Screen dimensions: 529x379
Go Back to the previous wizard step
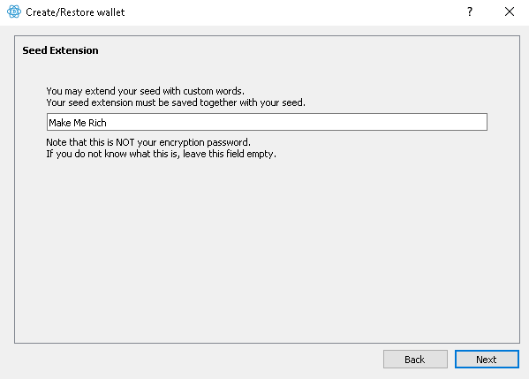(x=415, y=359)
